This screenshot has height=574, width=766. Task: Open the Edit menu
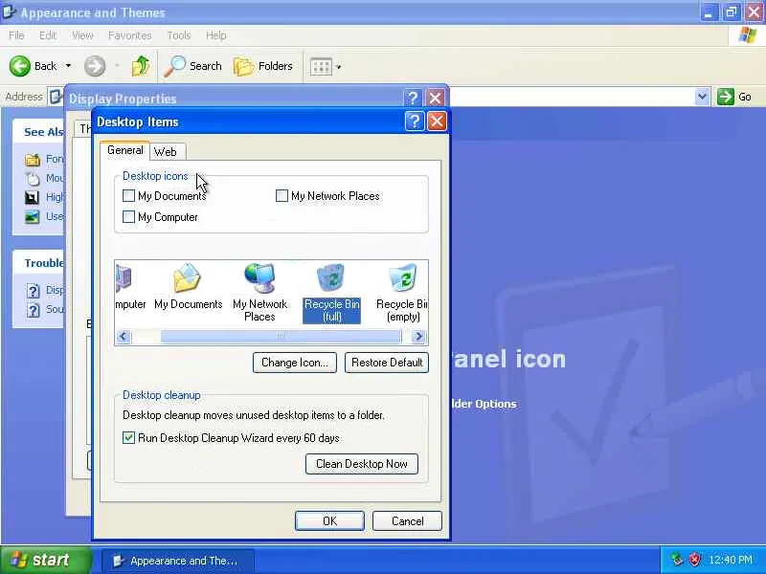[x=47, y=35]
